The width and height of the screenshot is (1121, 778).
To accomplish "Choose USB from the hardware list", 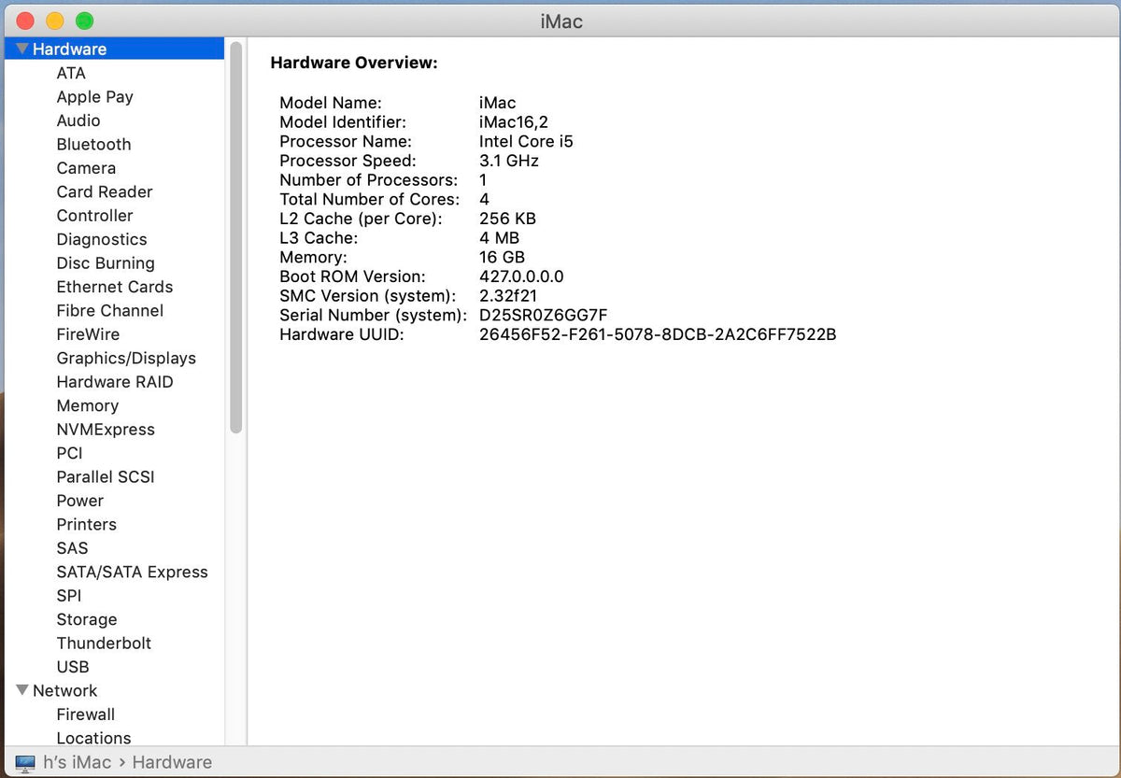I will [73, 667].
